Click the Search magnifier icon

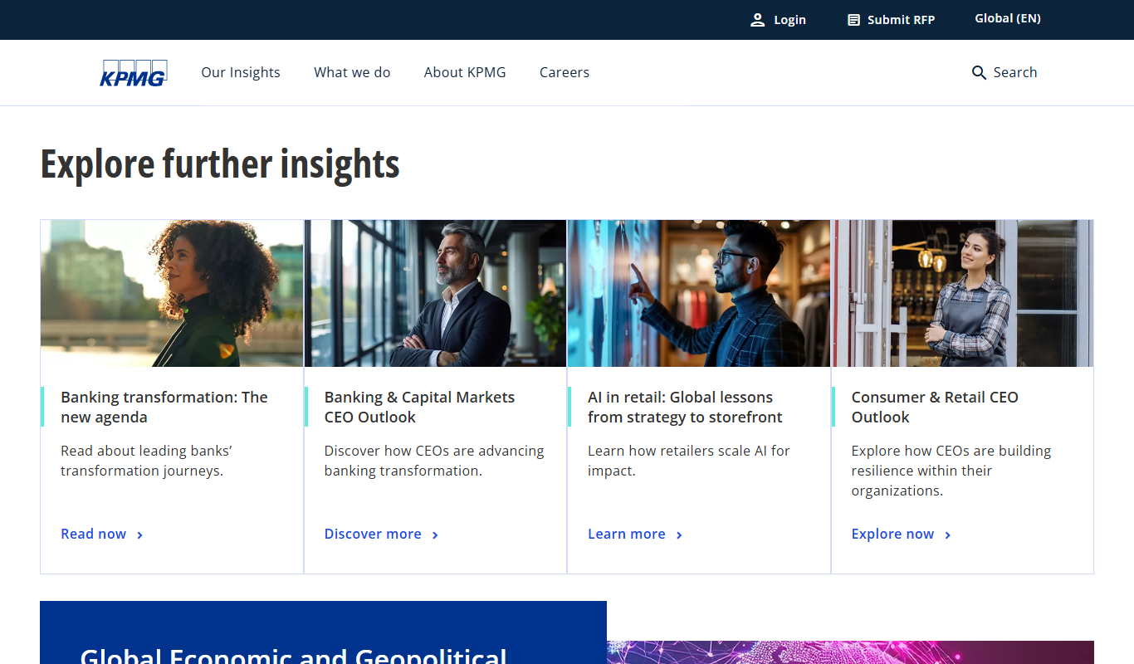(x=979, y=73)
